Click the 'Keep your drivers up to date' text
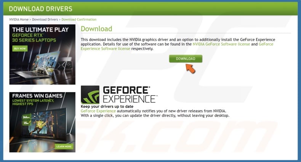The image size is (301, 162). (x=107, y=106)
